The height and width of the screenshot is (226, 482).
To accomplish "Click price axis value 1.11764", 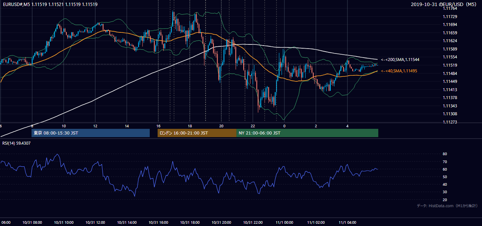I will coord(450,8).
